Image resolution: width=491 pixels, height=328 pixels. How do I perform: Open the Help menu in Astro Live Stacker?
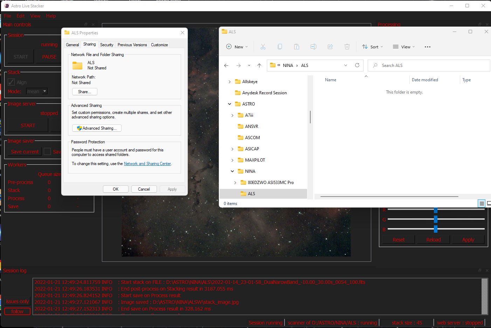tap(51, 16)
